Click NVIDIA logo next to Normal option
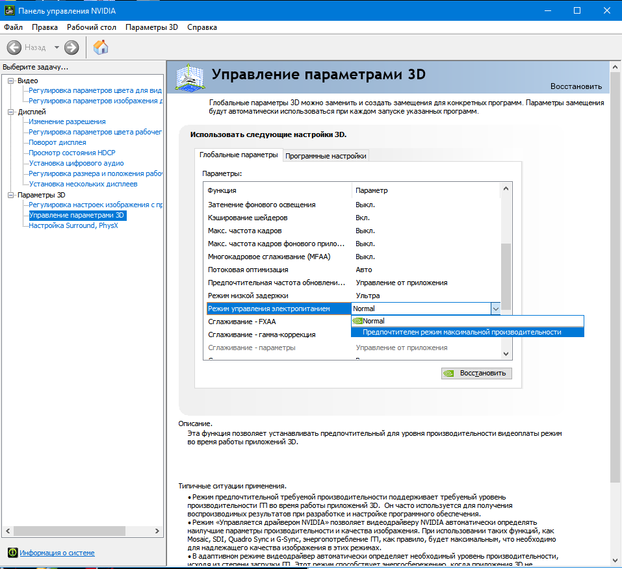 (357, 321)
